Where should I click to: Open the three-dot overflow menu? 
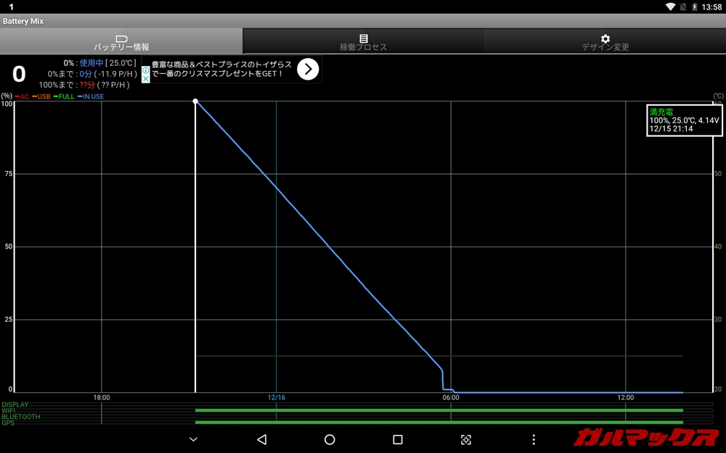pos(534,439)
